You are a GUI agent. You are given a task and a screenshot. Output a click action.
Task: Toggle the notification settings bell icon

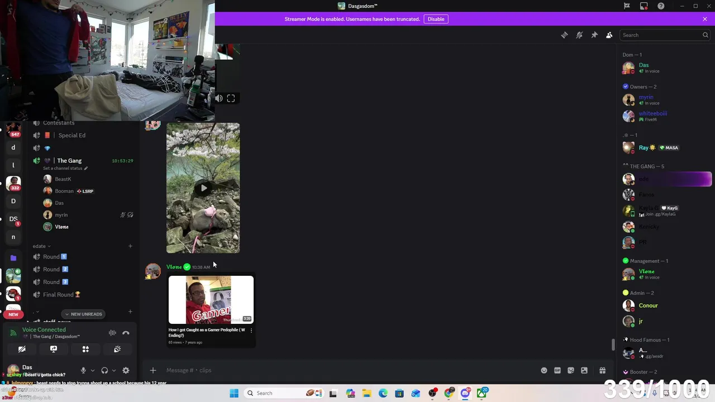click(x=579, y=35)
